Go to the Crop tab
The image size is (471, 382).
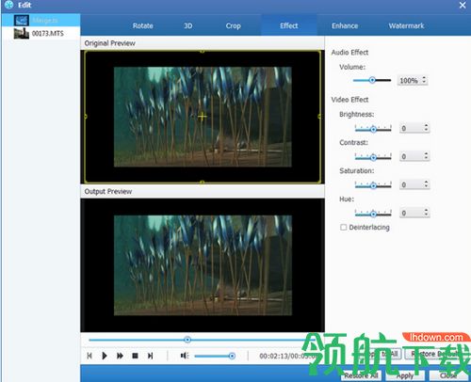pyautogui.click(x=234, y=25)
